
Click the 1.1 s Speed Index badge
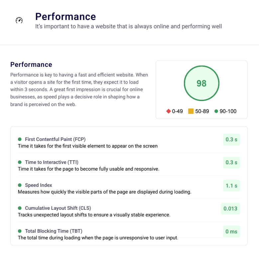(x=231, y=186)
